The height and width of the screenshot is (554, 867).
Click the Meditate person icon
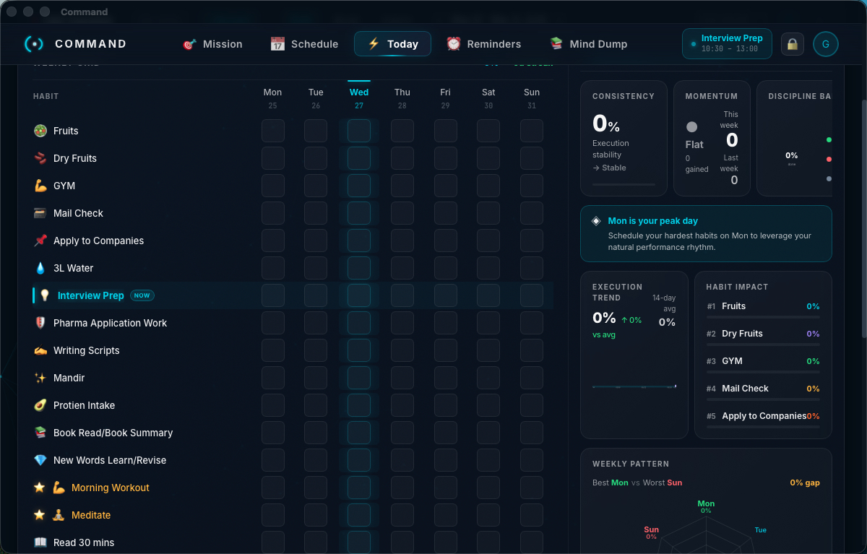click(59, 515)
